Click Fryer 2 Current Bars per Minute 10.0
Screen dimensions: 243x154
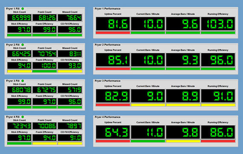click(x=148, y=60)
